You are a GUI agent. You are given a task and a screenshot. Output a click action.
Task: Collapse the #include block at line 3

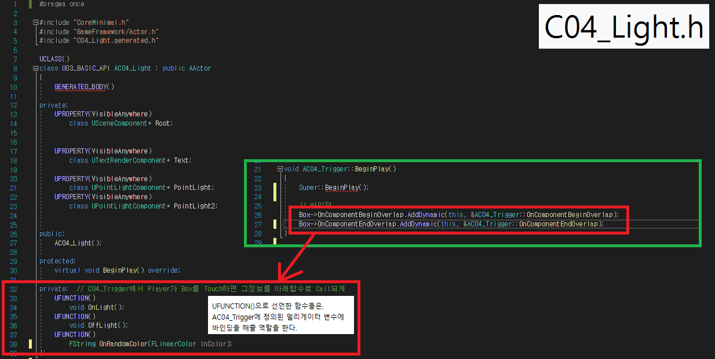tap(36, 23)
